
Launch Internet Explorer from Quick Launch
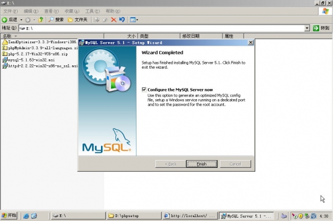(x=26, y=216)
